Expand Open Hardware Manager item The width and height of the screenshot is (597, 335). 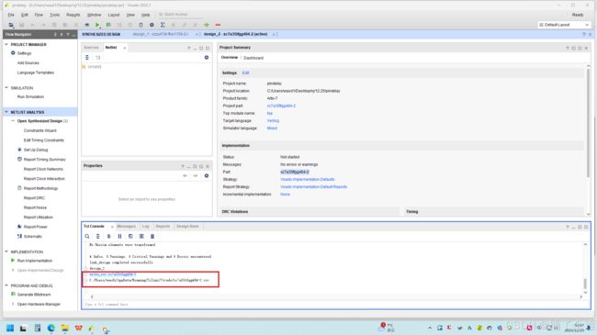[13, 304]
